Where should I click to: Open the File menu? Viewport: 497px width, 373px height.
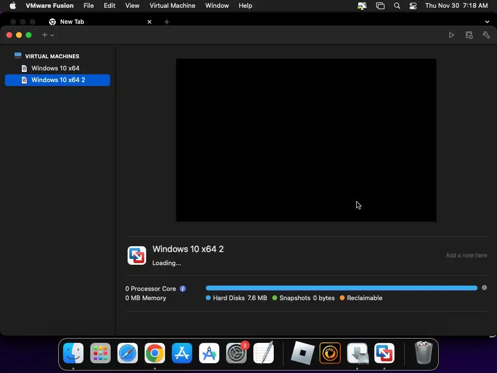click(x=88, y=5)
